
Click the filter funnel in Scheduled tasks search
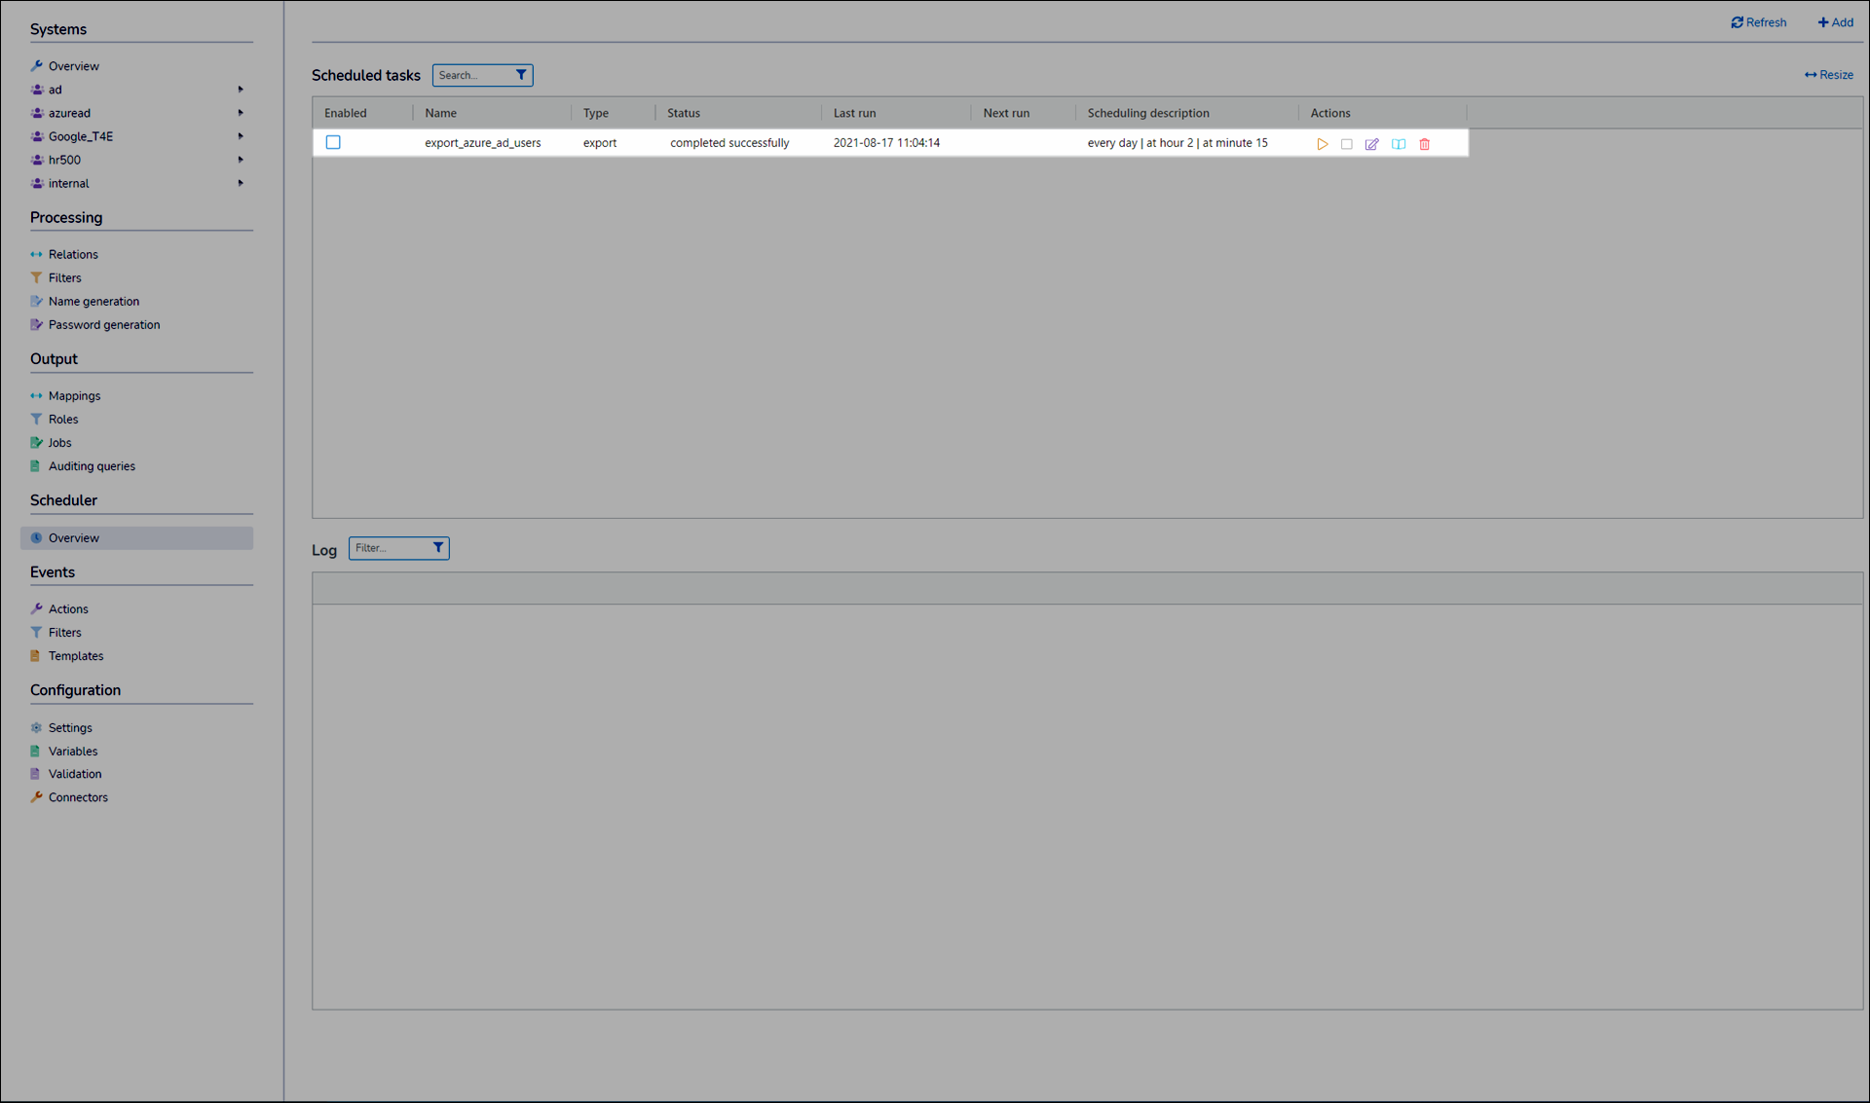pos(521,75)
